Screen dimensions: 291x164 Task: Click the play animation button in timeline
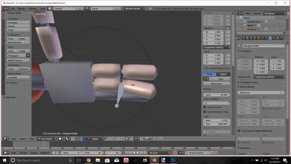point(138,153)
